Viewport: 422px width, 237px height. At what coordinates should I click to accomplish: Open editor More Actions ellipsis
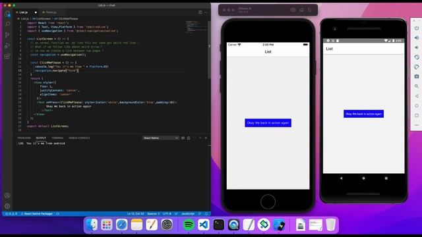click(206, 13)
